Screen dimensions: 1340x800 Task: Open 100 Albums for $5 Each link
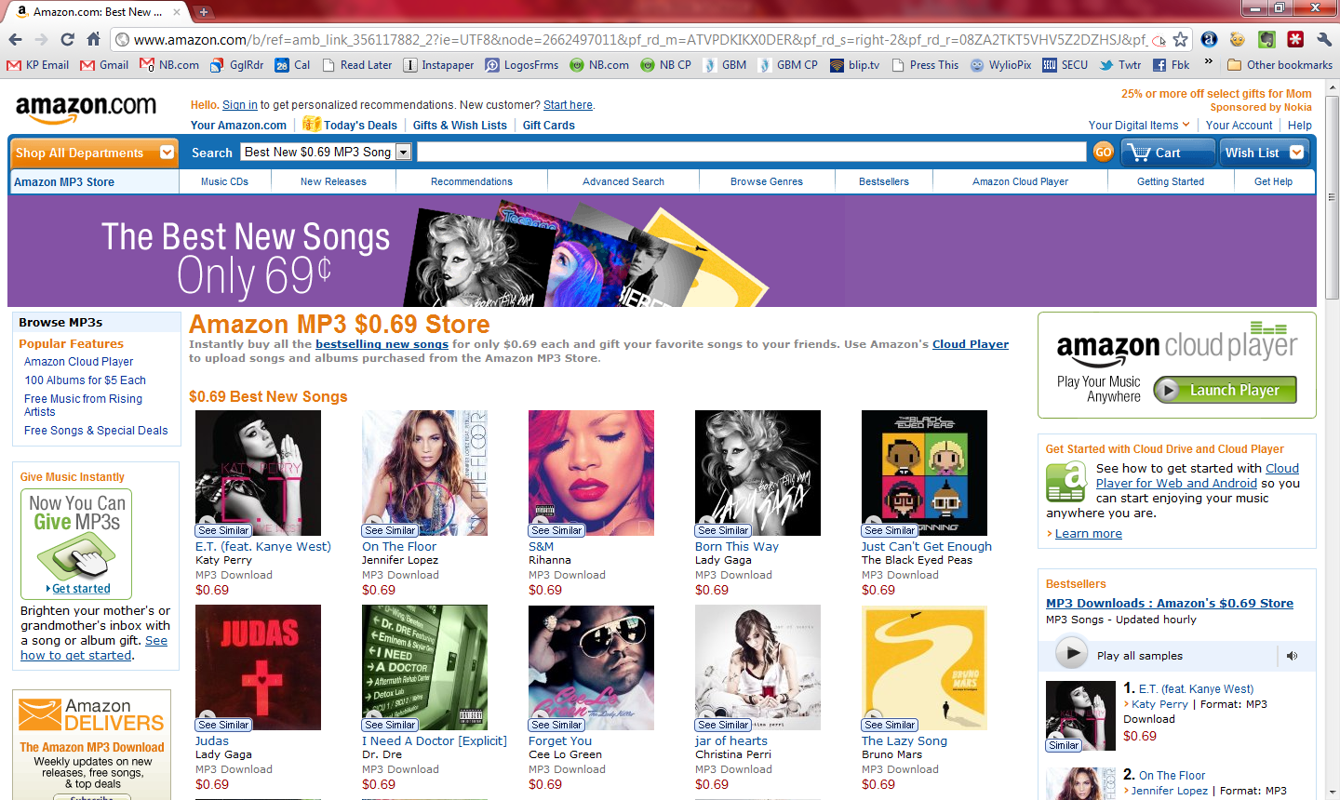click(85, 380)
